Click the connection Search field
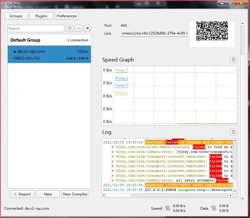The height and width of the screenshot is (218, 250). coord(36,29)
